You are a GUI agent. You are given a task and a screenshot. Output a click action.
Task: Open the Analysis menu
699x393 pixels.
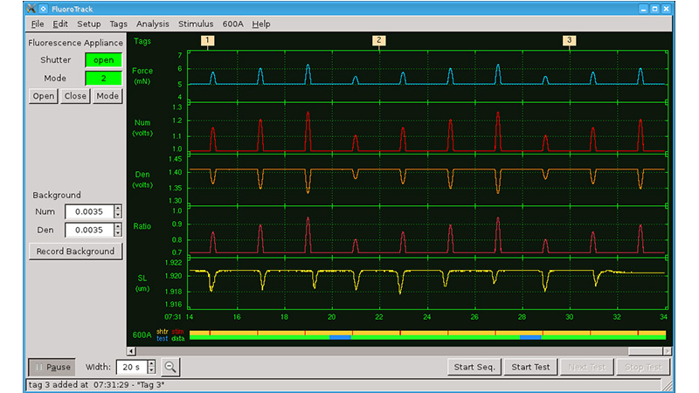point(152,24)
